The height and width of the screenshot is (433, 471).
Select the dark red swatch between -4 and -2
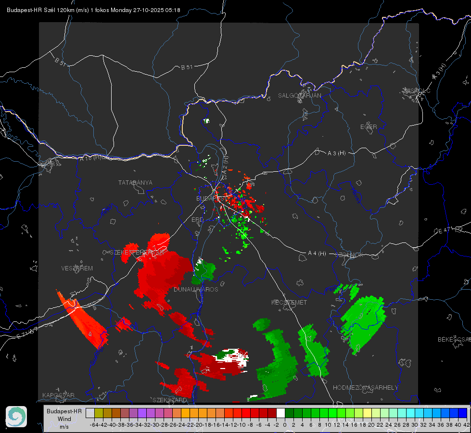tap(272, 413)
